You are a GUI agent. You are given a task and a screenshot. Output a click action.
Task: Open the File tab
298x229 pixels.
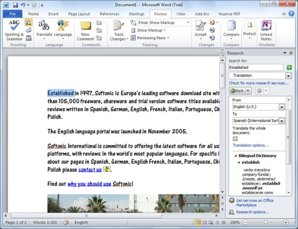point(13,14)
